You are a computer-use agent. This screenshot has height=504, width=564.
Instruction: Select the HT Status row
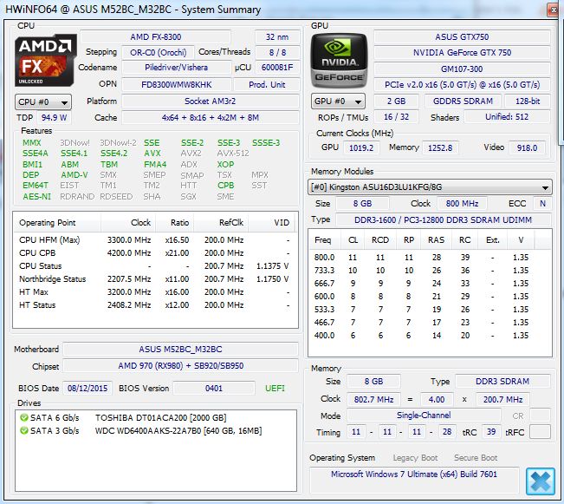155,304
